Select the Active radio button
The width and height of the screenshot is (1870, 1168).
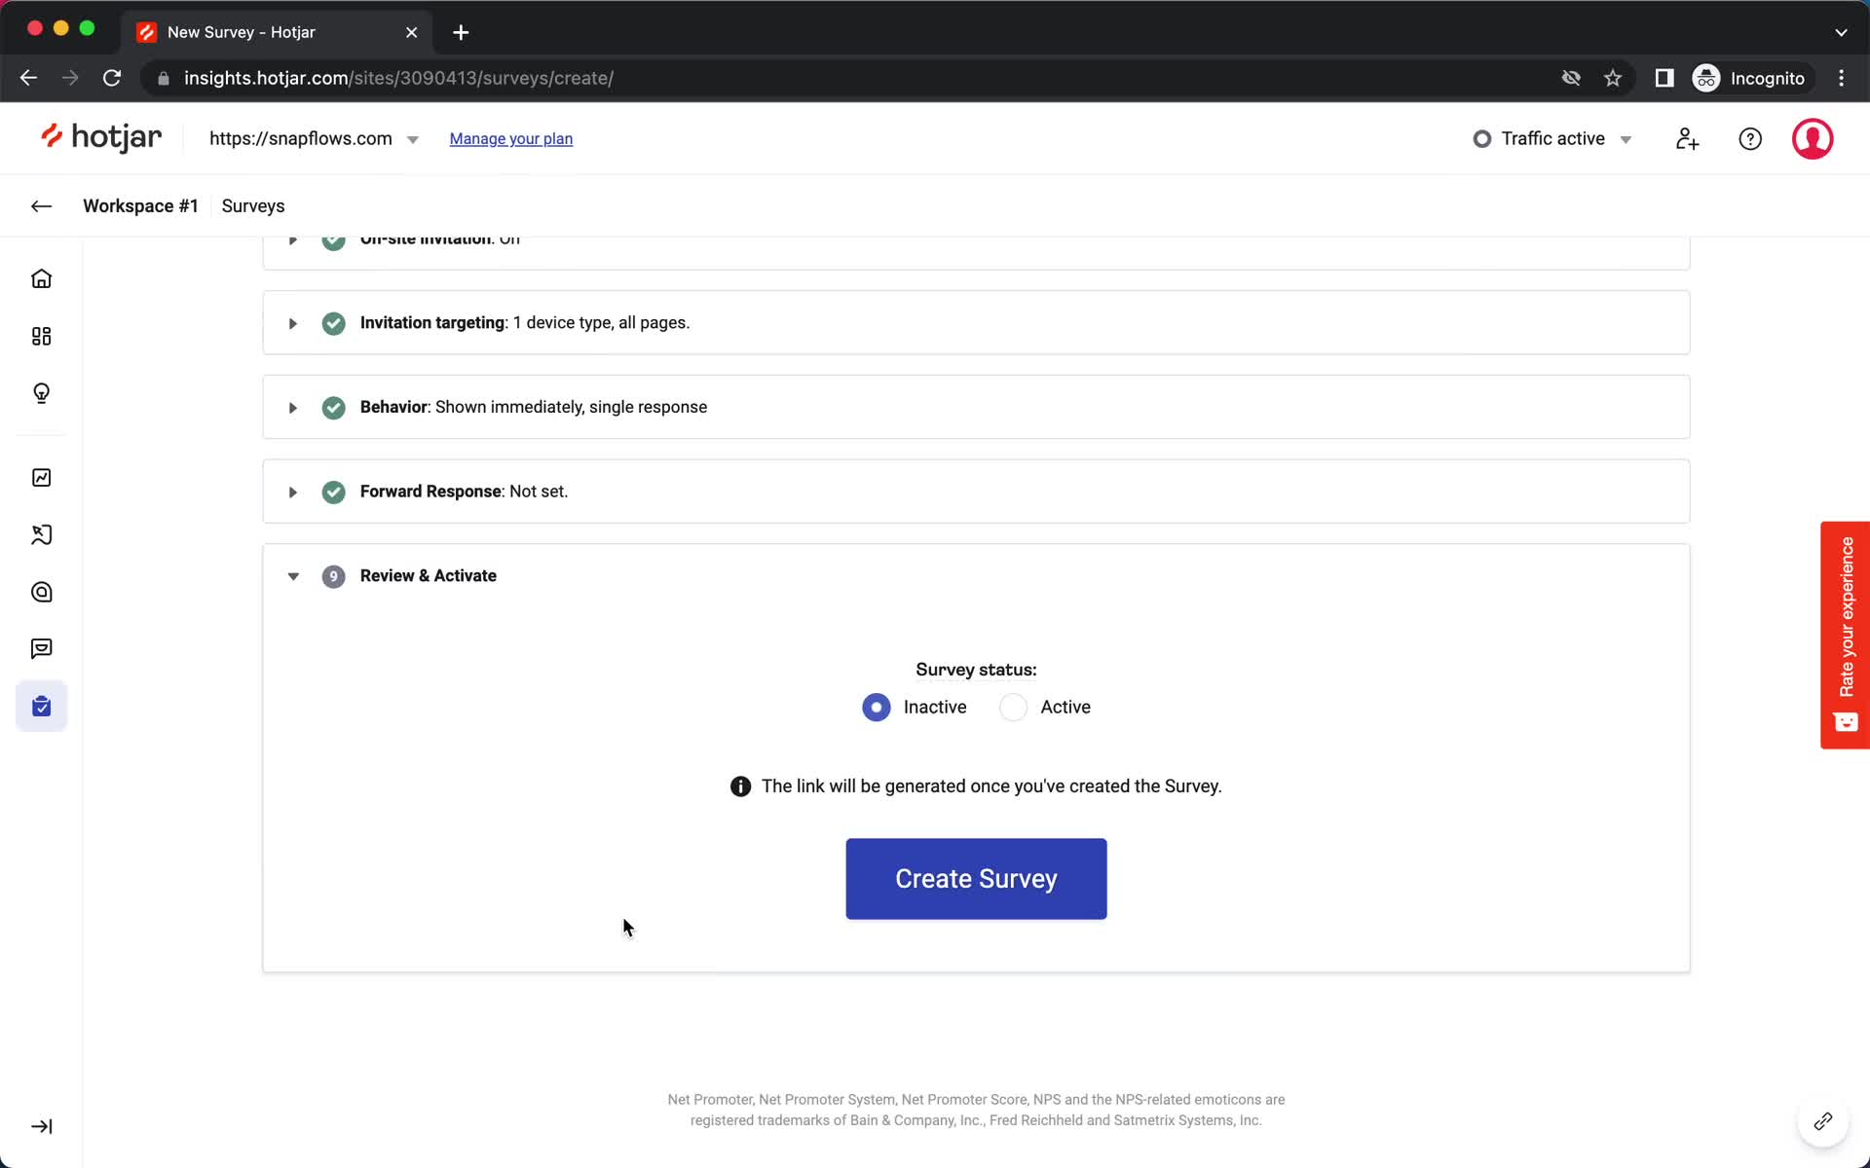[1012, 707]
